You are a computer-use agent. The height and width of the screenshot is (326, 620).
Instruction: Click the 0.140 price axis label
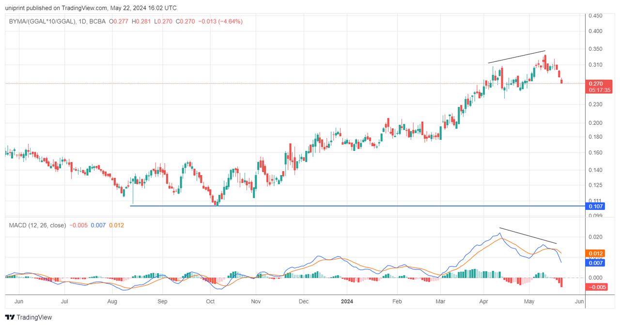tap(595, 170)
